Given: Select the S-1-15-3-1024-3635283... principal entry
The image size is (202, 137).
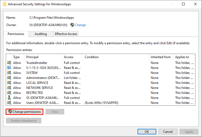Looking at the screenshot, I should pyautogui.click(x=43, y=68).
